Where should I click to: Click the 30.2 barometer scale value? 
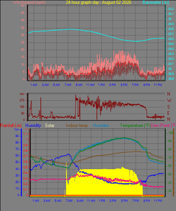[171, 9]
